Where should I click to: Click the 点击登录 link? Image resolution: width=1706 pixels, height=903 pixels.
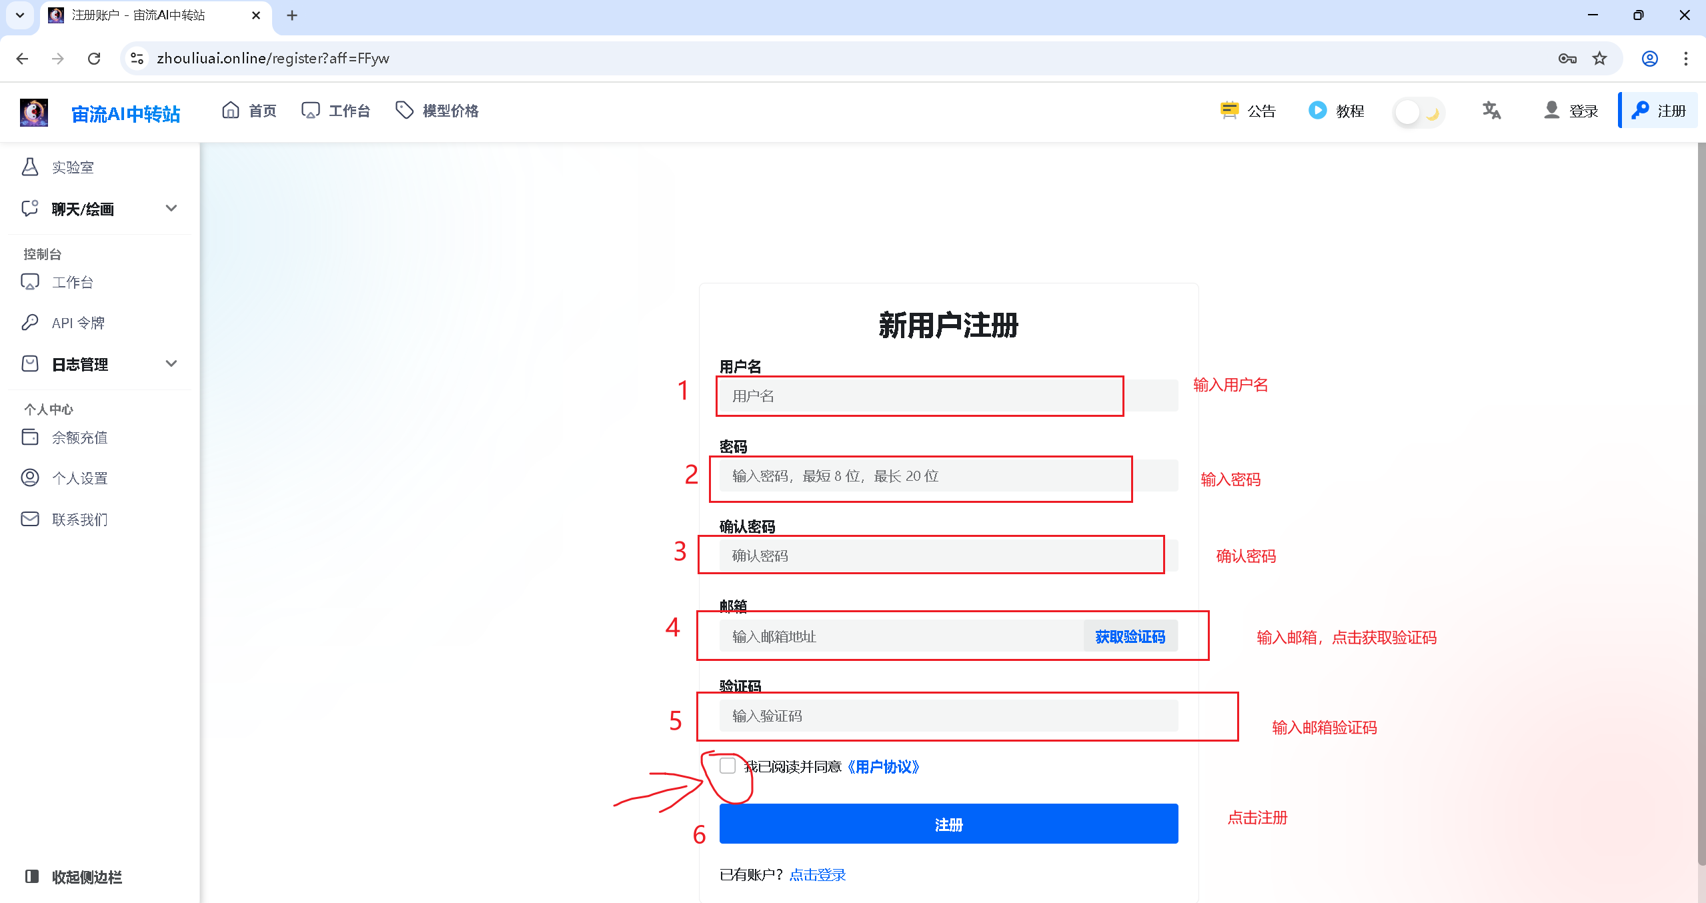pos(817,874)
